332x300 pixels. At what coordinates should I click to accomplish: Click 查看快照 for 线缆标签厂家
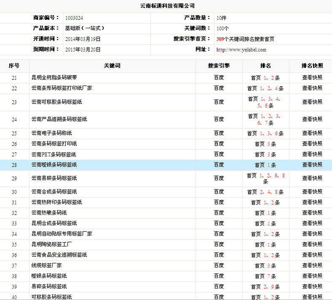(312, 265)
